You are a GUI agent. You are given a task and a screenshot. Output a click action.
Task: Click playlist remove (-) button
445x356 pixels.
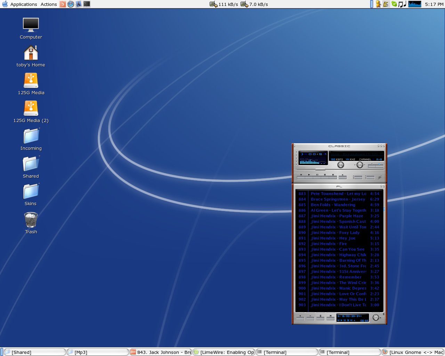click(310, 318)
